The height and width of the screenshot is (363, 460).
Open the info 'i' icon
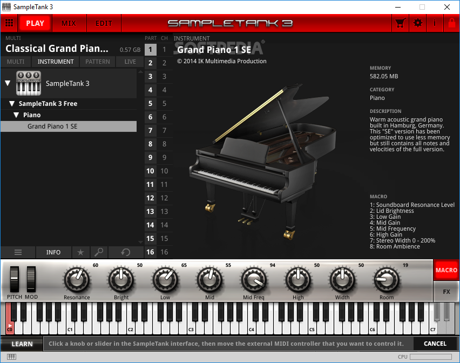435,23
